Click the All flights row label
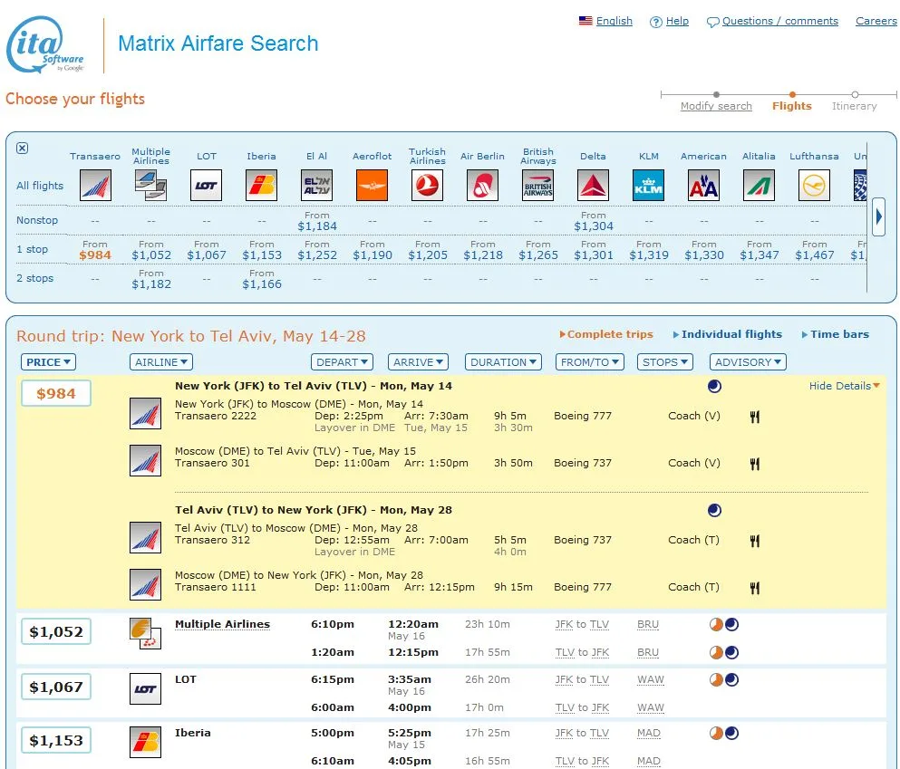 pos(40,186)
